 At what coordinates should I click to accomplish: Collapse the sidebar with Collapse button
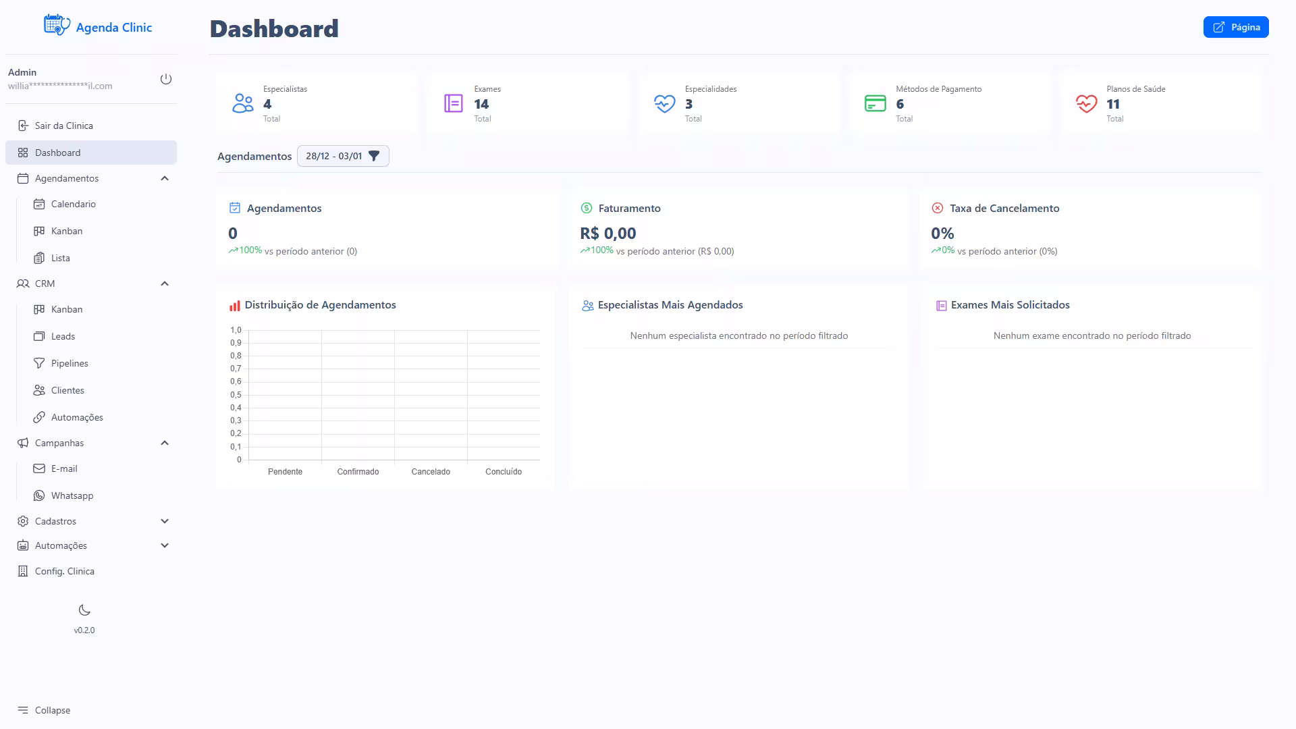(44, 710)
